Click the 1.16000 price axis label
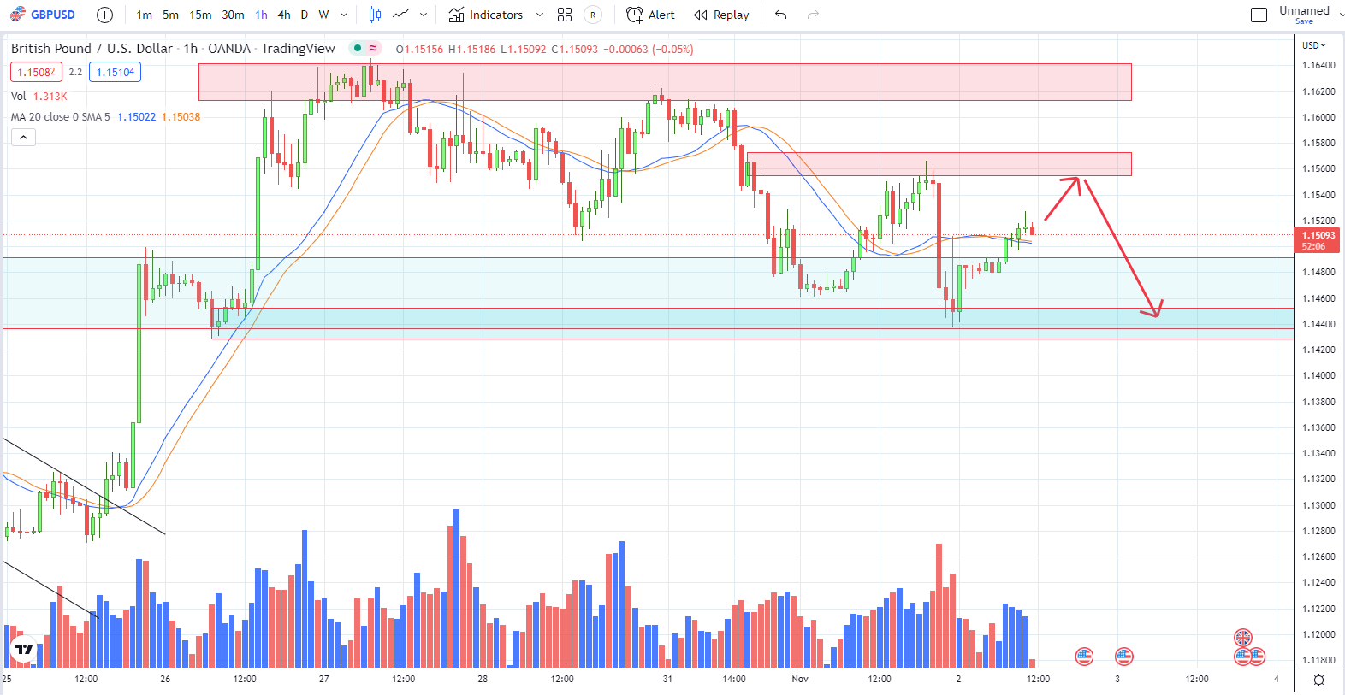The width and height of the screenshot is (1345, 695). 1318,117
